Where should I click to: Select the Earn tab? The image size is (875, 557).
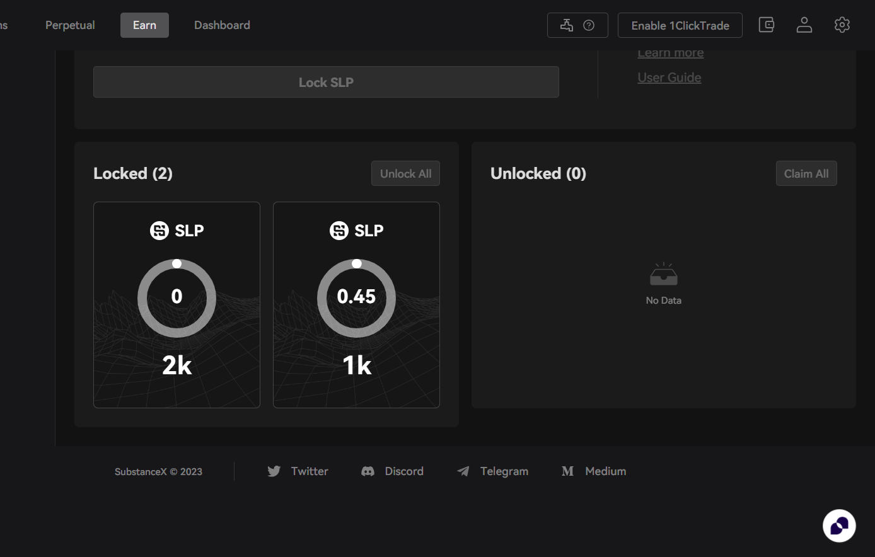click(144, 25)
